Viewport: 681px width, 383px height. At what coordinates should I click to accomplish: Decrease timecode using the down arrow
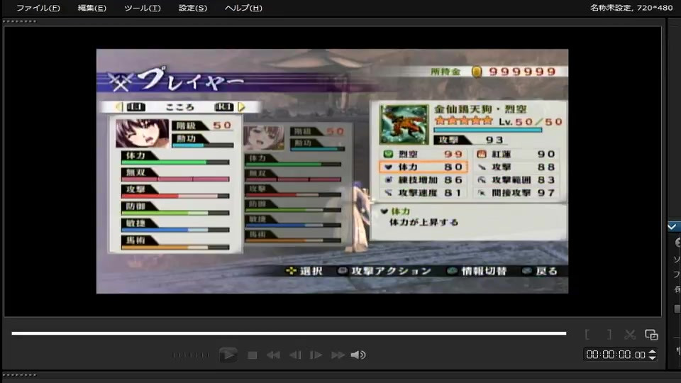tap(652, 357)
